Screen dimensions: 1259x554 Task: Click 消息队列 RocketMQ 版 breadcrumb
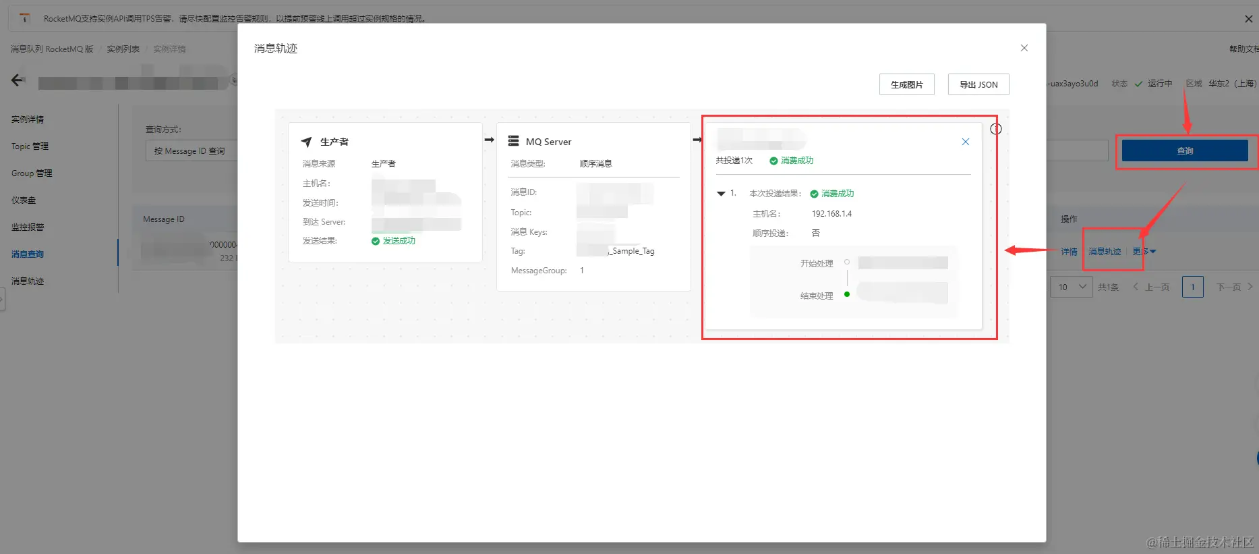point(52,49)
